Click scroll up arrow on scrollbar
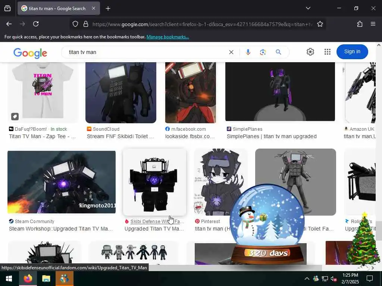This screenshot has width=382, height=286. click(379, 45)
